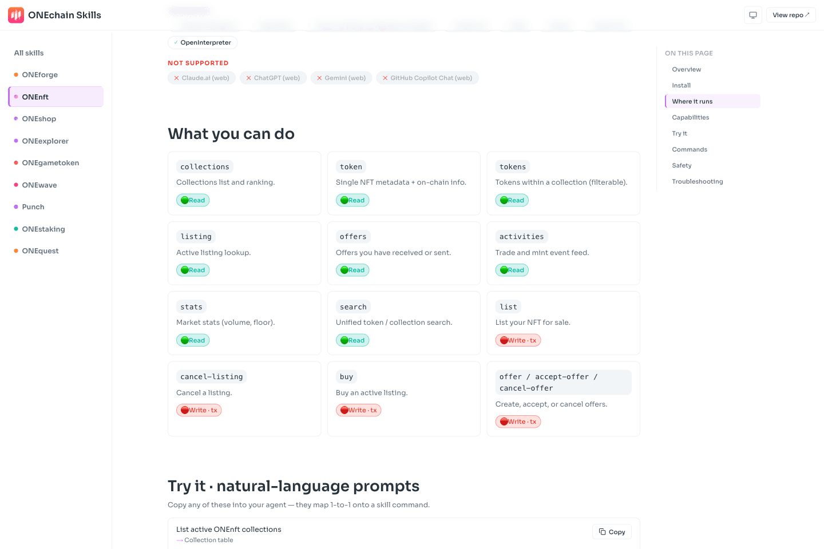Click the 'listing' command label

click(x=196, y=237)
